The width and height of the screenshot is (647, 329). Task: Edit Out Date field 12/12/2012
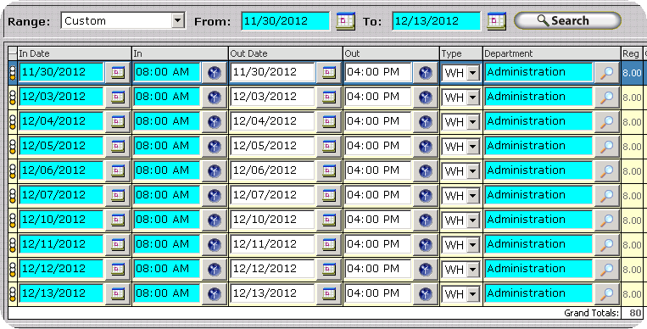(273, 270)
